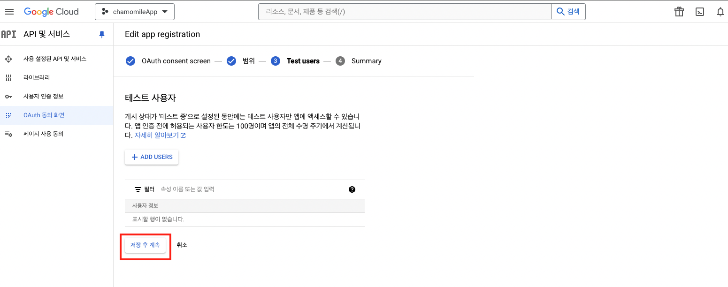Jump to the Summary step
This screenshot has height=287, width=728.
point(366,61)
